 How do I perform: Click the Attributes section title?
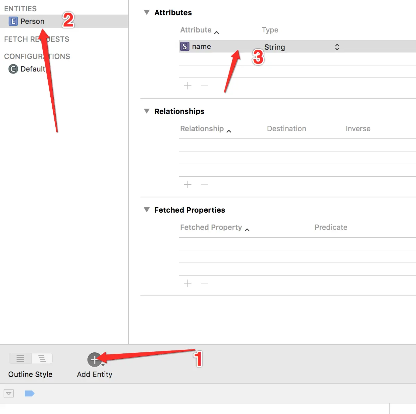click(x=173, y=13)
